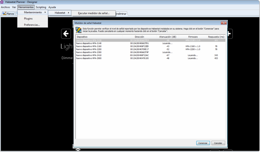Click the Planos tab icon
Viewport: 260px width, 152px height.
[4, 13]
